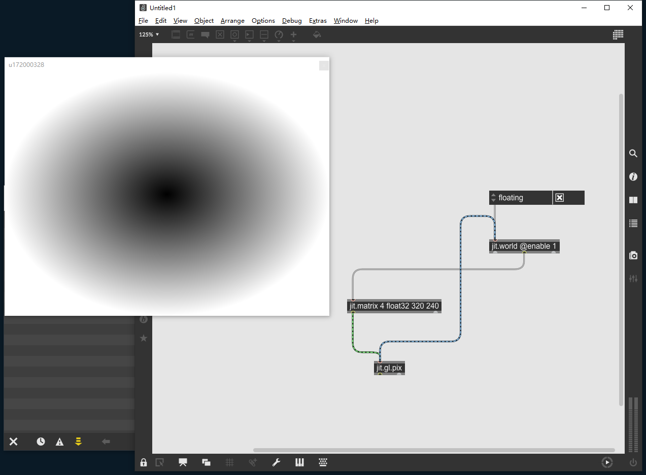Open the parameters mixer-sliders icon in sidebar
Screen dimensions: 646x475
(x=633, y=278)
